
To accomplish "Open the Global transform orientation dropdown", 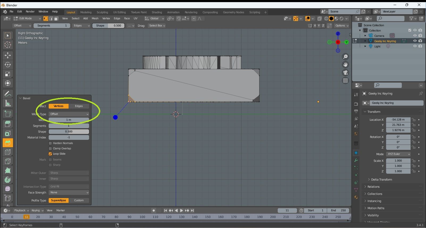I will pos(154,19).
